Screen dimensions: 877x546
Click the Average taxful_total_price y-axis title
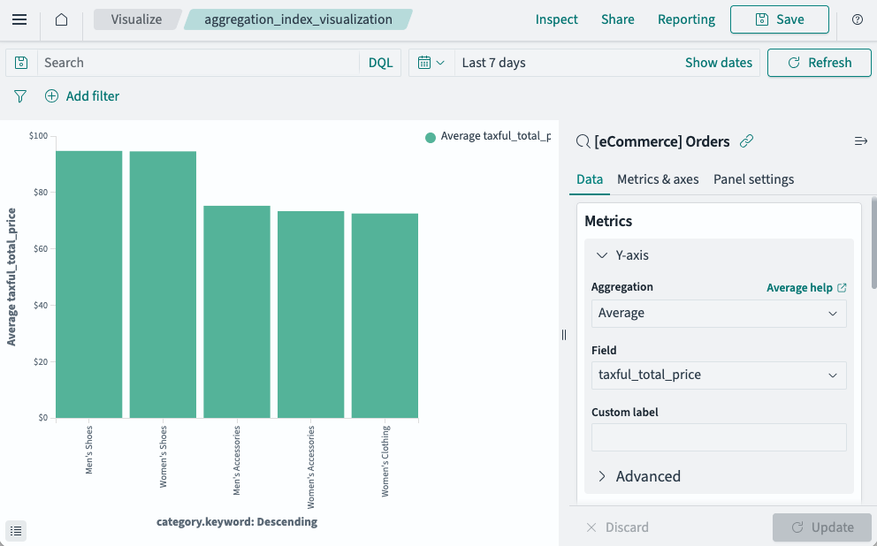[x=11, y=277]
